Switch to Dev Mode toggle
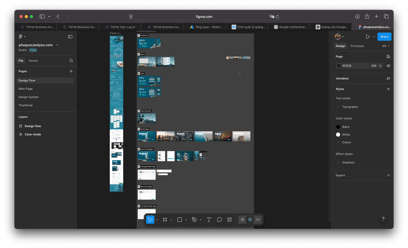Screen dimensions: 408x248 coord(258,220)
